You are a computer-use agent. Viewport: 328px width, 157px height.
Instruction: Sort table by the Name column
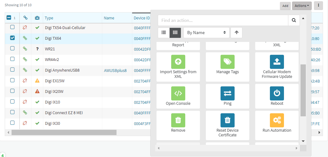point(109,18)
